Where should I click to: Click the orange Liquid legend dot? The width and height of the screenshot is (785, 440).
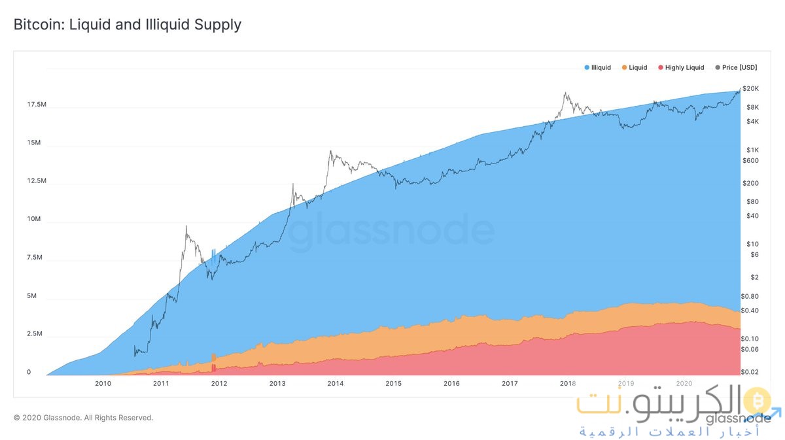click(x=625, y=68)
